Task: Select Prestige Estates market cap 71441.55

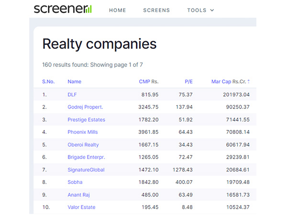Action: click(x=238, y=119)
